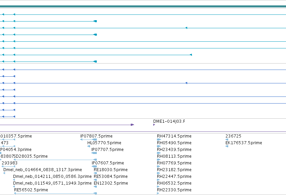The width and height of the screenshot is (286, 195).
Task: Select the RH23182.5prime label
Action: click(174, 170)
